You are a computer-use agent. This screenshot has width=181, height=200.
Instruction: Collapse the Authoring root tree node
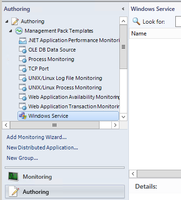click(7, 21)
